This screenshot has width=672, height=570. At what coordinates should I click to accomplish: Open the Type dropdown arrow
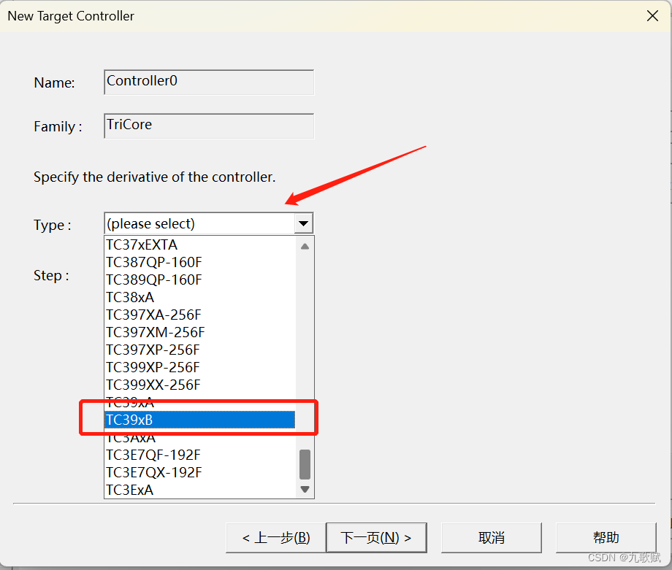(x=303, y=223)
